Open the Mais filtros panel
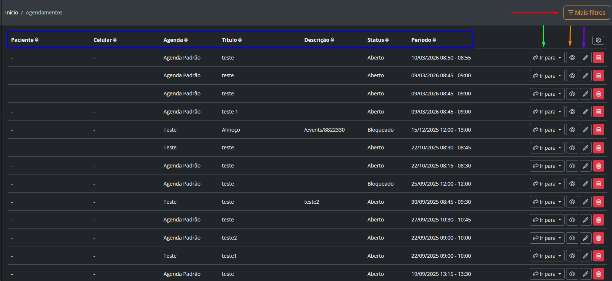This screenshot has height=281, width=612. click(586, 13)
